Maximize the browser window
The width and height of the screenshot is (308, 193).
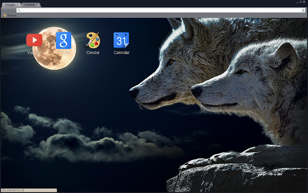tap(300, 2)
